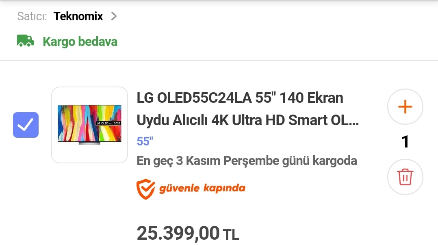
Task: Select the blue 55" size variant
Action: pos(145,141)
